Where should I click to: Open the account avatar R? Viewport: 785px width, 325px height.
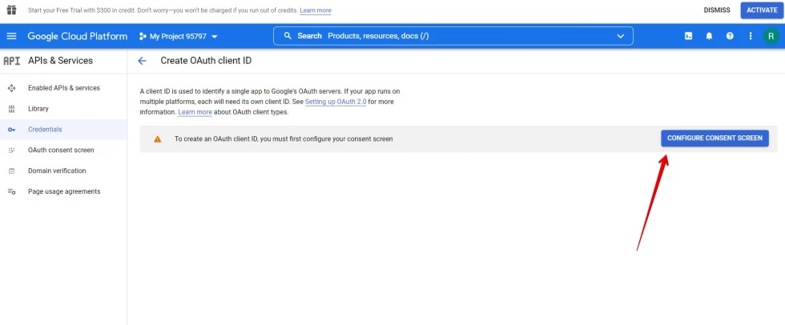click(x=771, y=36)
